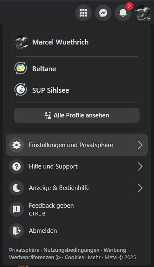Open the Cookies footer link

pyautogui.click(x=74, y=257)
